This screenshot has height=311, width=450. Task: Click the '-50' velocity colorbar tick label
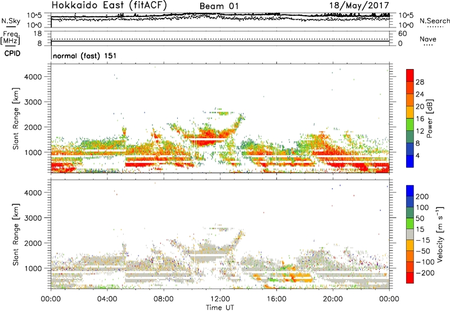coord(423,251)
